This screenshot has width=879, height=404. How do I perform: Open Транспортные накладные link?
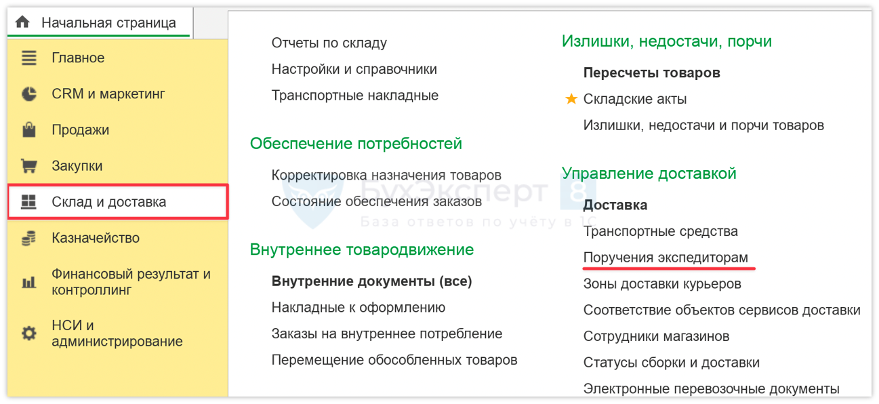[x=354, y=96]
